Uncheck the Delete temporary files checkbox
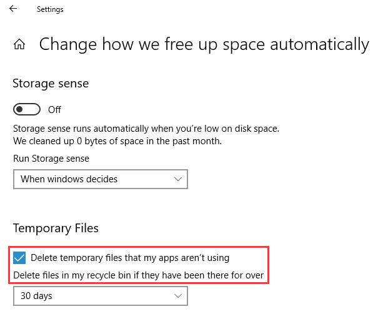Viewport: 373px width, 314px height. click(x=19, y=258)
